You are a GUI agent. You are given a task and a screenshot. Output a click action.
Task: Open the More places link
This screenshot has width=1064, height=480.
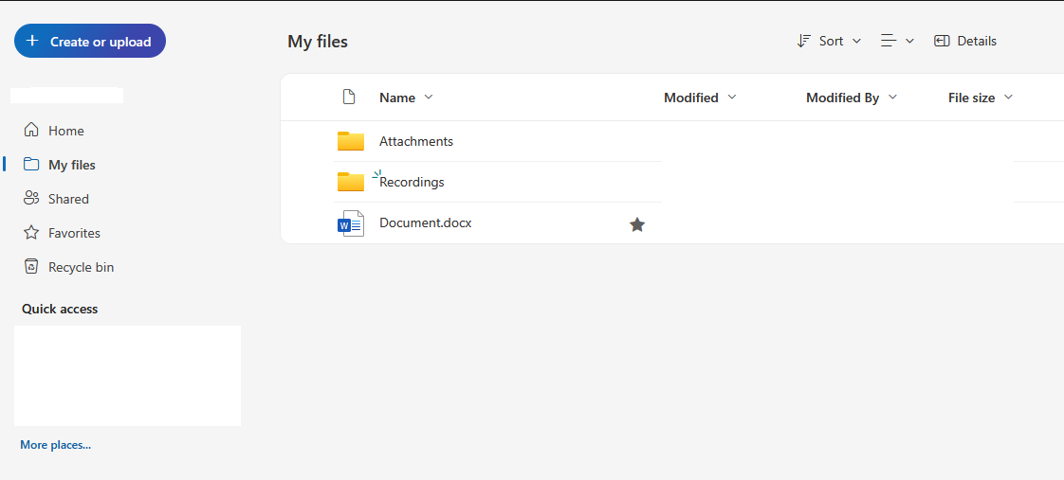pos(55,445)
